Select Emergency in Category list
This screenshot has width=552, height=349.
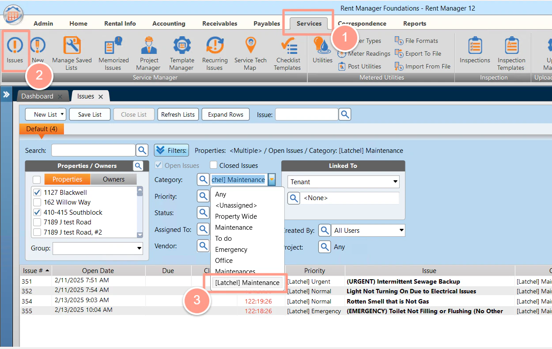click(x=231, y=250)
